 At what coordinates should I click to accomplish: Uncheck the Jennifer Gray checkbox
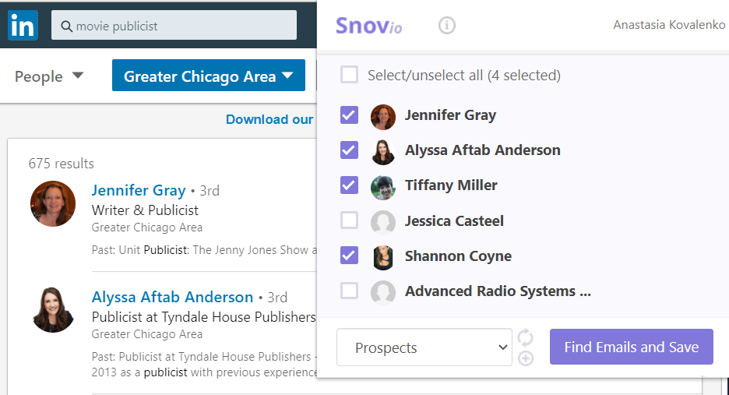349,115
